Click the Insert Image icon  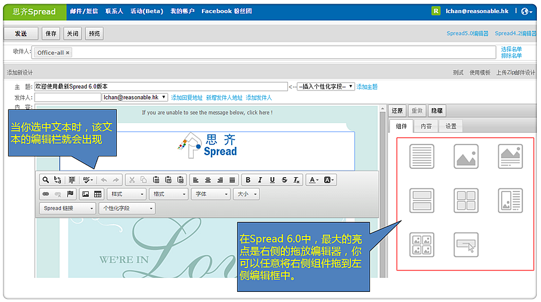[85, 194]
